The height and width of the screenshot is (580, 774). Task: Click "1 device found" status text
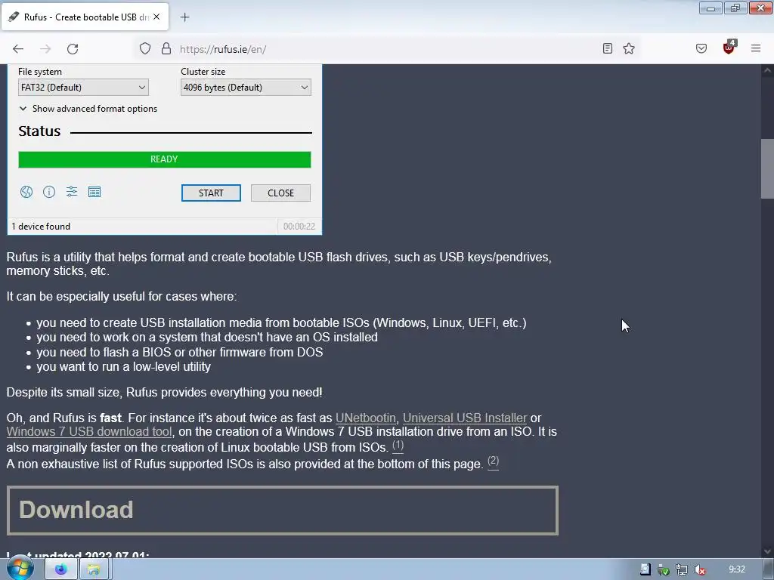point(41,227)
